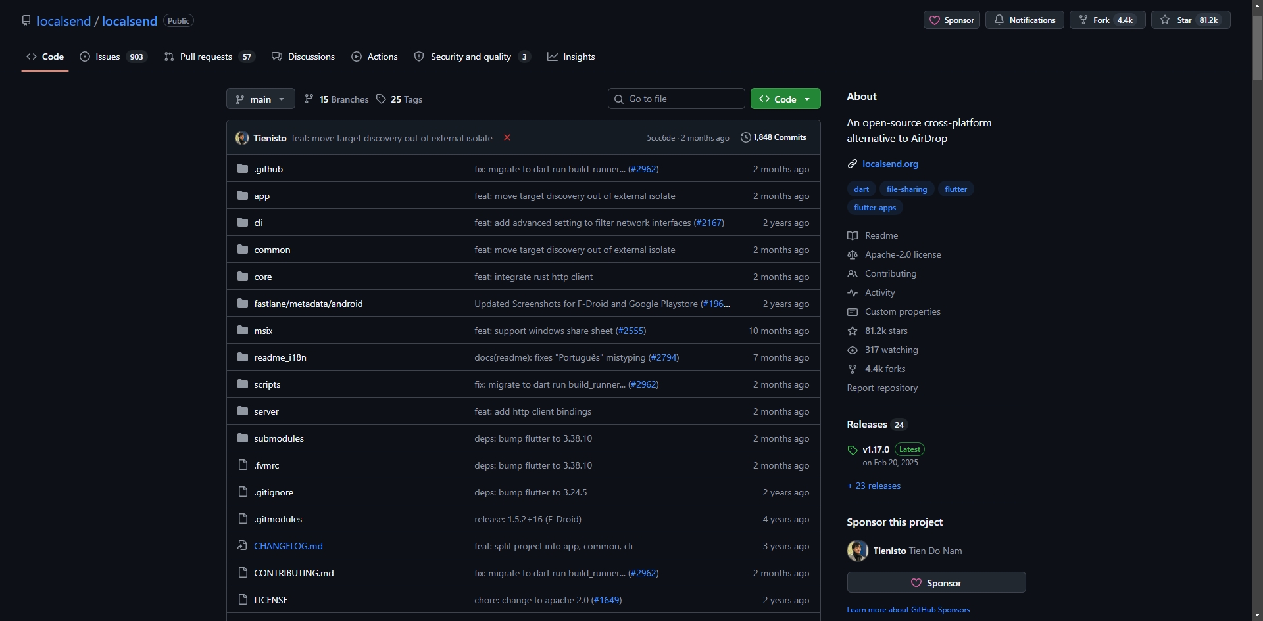
Task: Click the localsend owner link in the header
Action: 64,20
